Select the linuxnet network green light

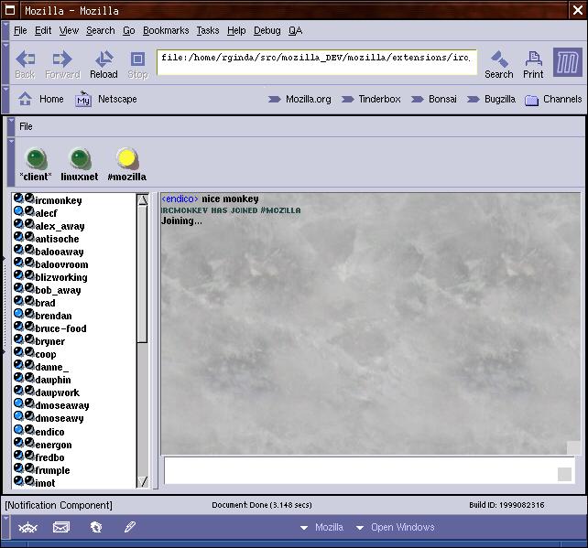[80, 158]
